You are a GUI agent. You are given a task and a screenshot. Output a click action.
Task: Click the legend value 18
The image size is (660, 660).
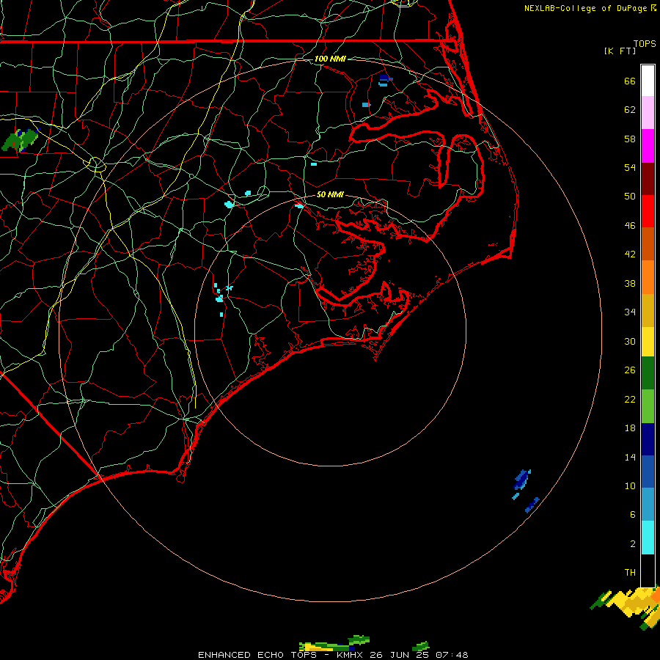(x=630, y=428)
